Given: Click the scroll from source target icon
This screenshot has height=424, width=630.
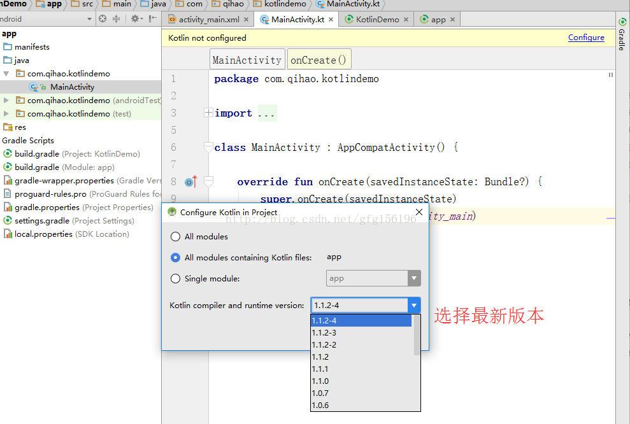Looking at the screenshot, I should (x=103, y=18).
